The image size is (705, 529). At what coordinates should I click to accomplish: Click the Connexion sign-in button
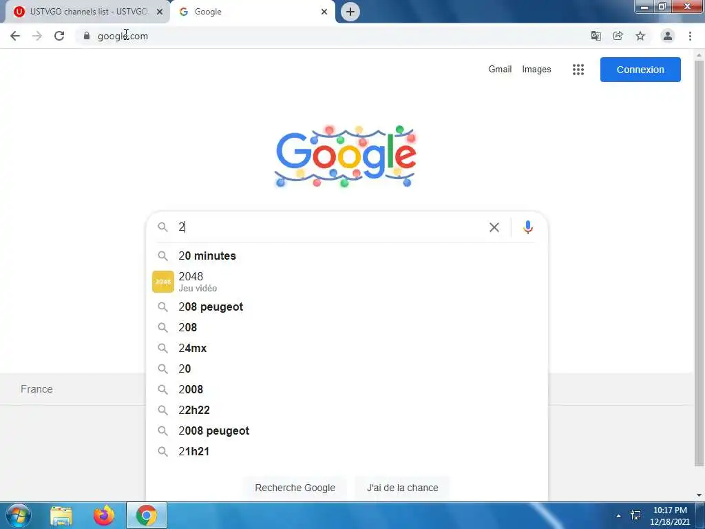pos(640,70)
